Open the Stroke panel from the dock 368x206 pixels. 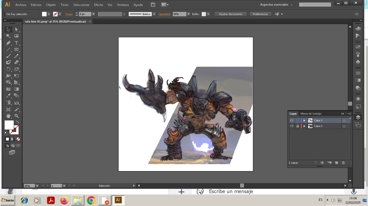pos(358,73)
